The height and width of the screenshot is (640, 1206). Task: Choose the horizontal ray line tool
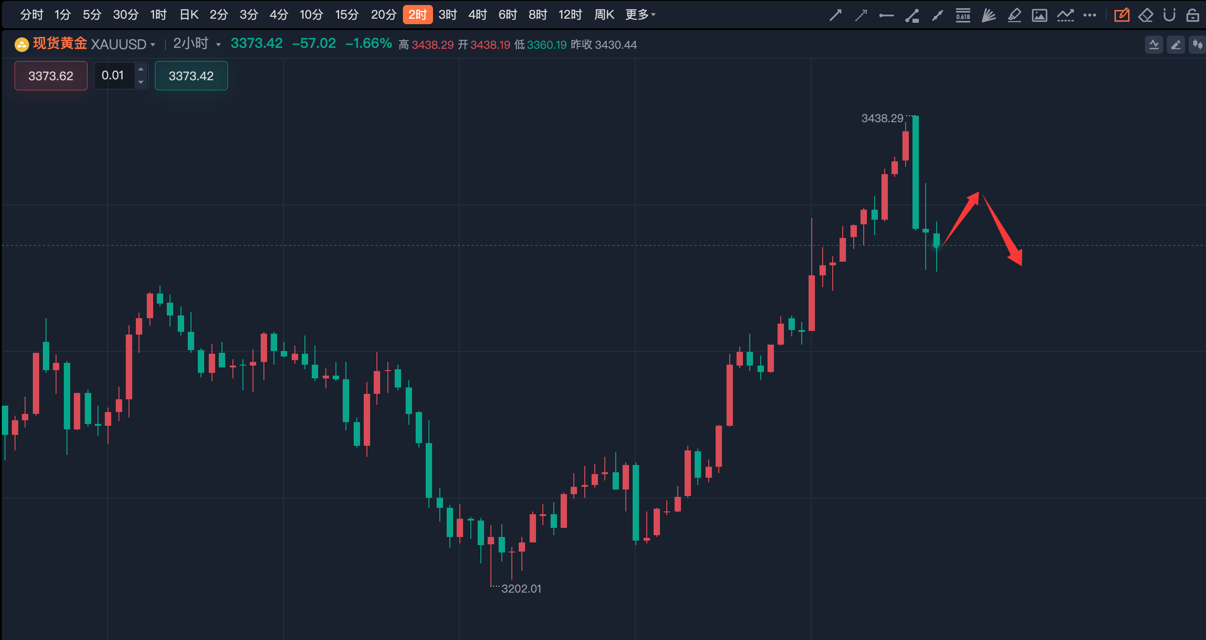tap(886, 15)
